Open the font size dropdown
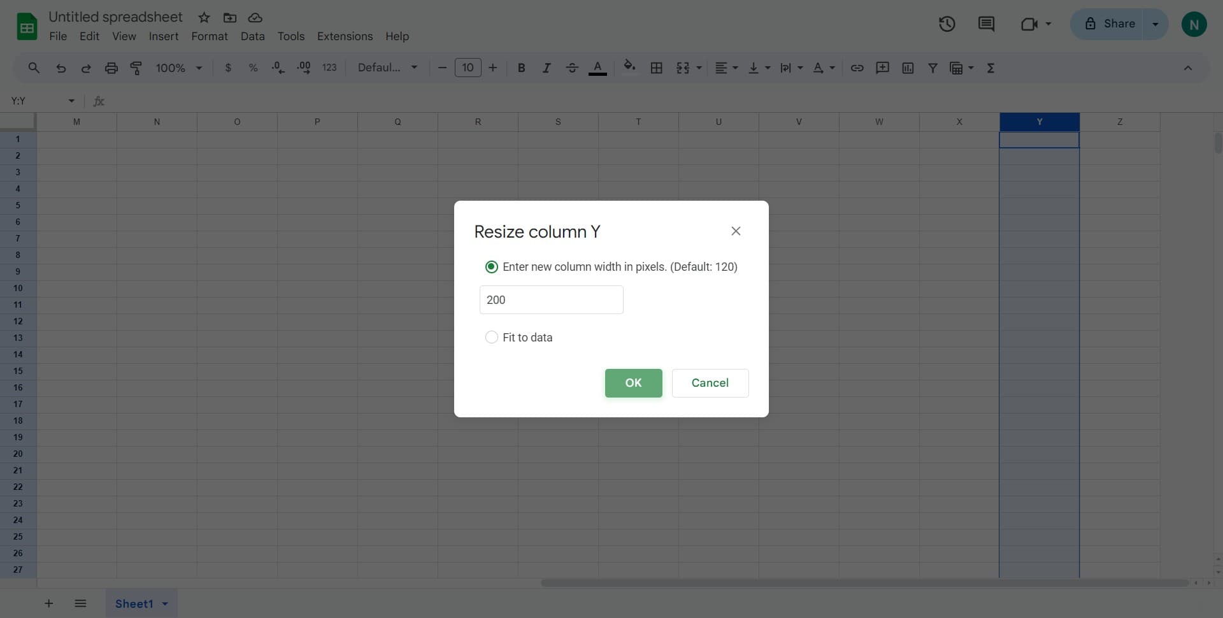The image size is (1223, 618). coord(468,68)
